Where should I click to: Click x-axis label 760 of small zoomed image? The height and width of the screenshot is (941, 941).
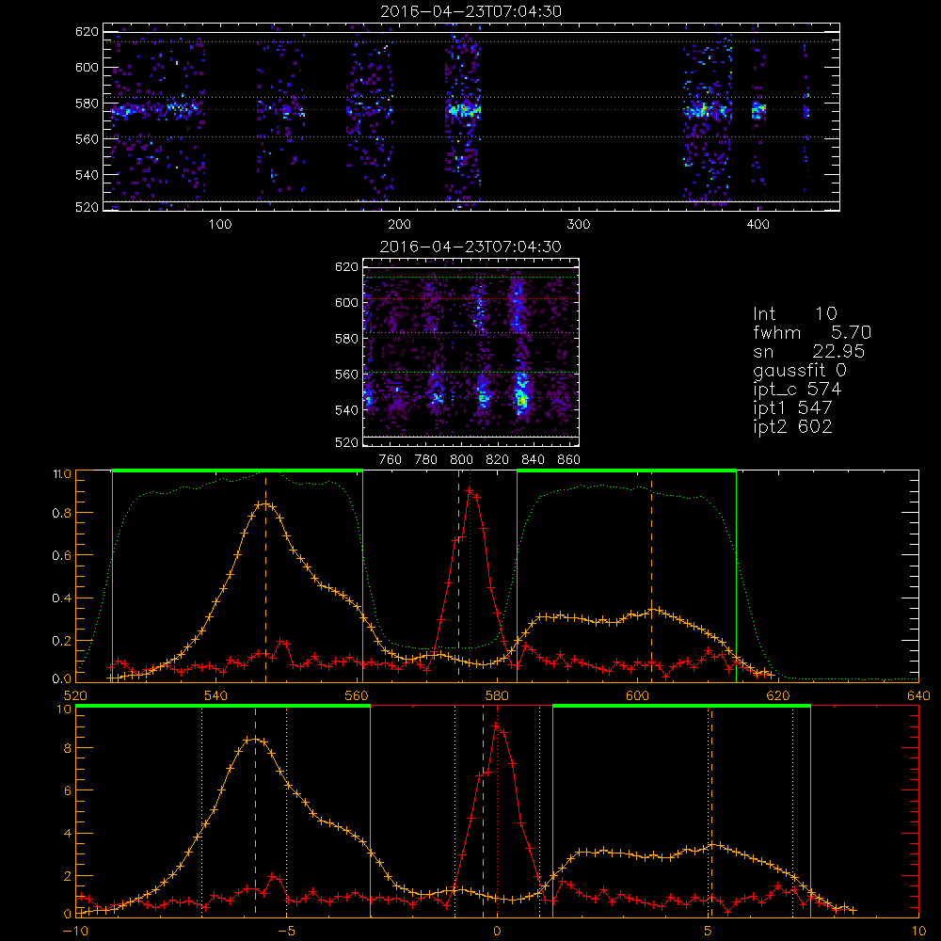tap(391, 460)
